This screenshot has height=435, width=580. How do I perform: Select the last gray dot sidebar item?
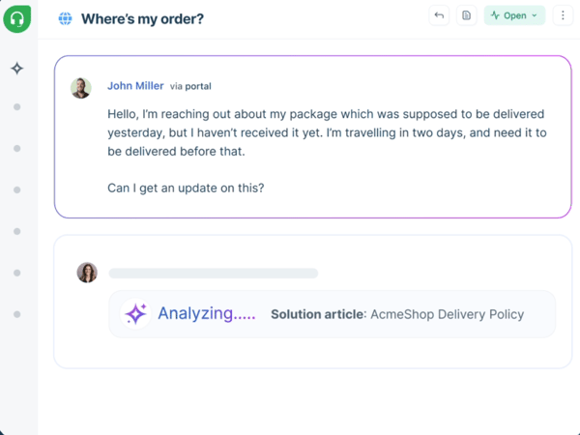(x=17, y=314)
